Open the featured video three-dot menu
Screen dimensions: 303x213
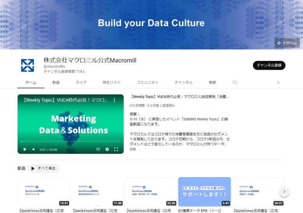pos(114,100)
